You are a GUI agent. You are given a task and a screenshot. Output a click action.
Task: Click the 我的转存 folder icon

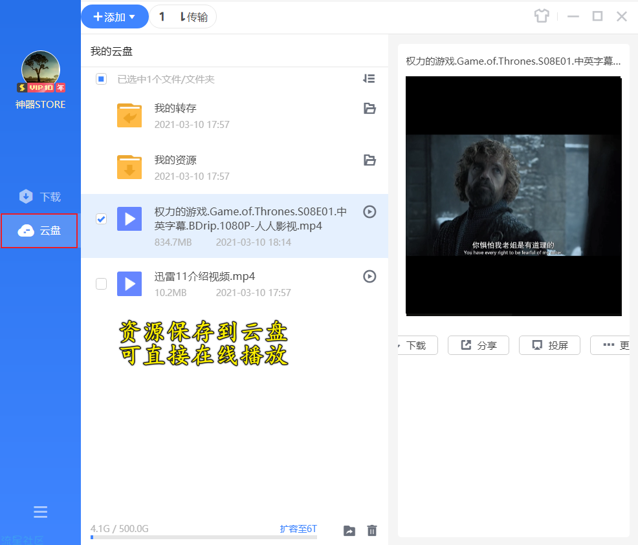129,116
